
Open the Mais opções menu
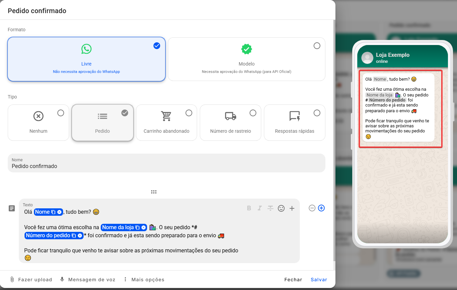click(x=144, y=280)
